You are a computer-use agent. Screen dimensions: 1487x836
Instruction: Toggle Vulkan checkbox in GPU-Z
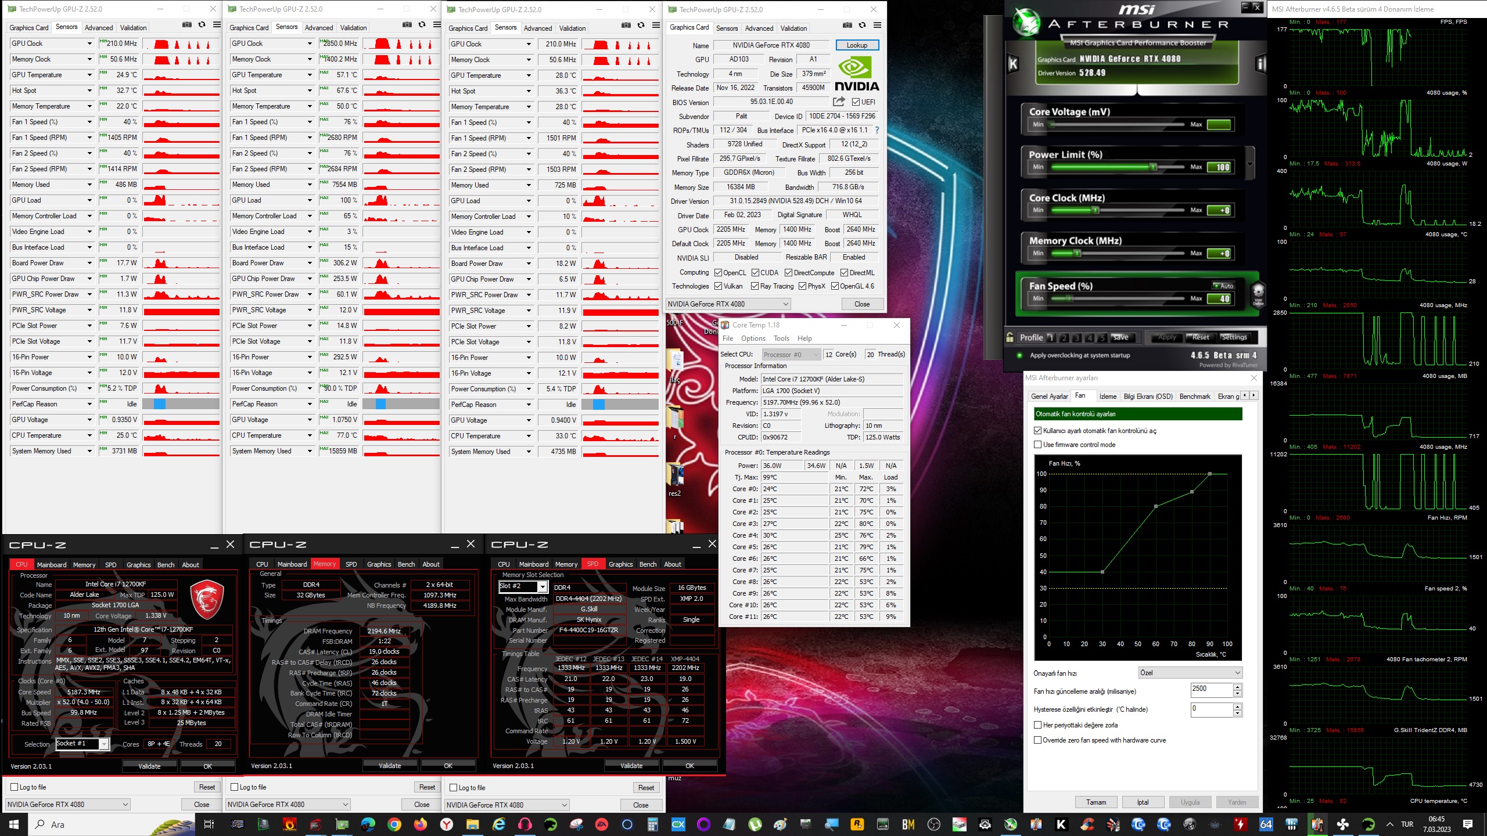pyautogui.click(x=718, y=286)
